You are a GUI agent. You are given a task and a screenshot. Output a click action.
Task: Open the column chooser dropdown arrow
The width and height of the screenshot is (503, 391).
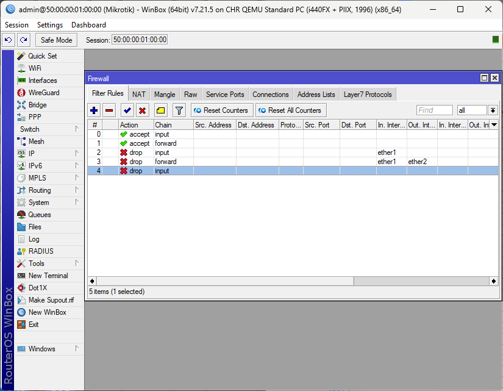pos(494,125)
